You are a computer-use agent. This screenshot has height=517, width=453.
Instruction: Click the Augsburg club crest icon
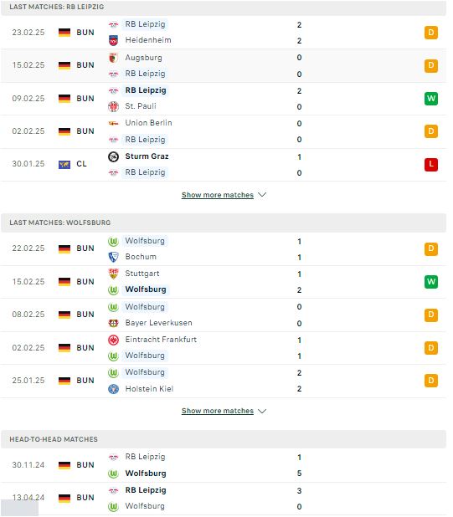pyautogui.click(x=113, y=58)
